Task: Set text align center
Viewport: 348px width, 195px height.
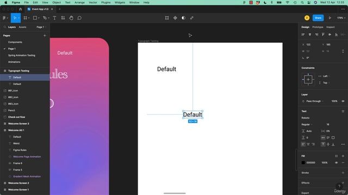Action: [x=308, y=145]
